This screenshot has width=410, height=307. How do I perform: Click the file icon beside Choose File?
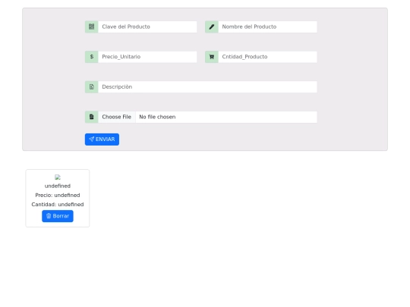coord(92,117)
